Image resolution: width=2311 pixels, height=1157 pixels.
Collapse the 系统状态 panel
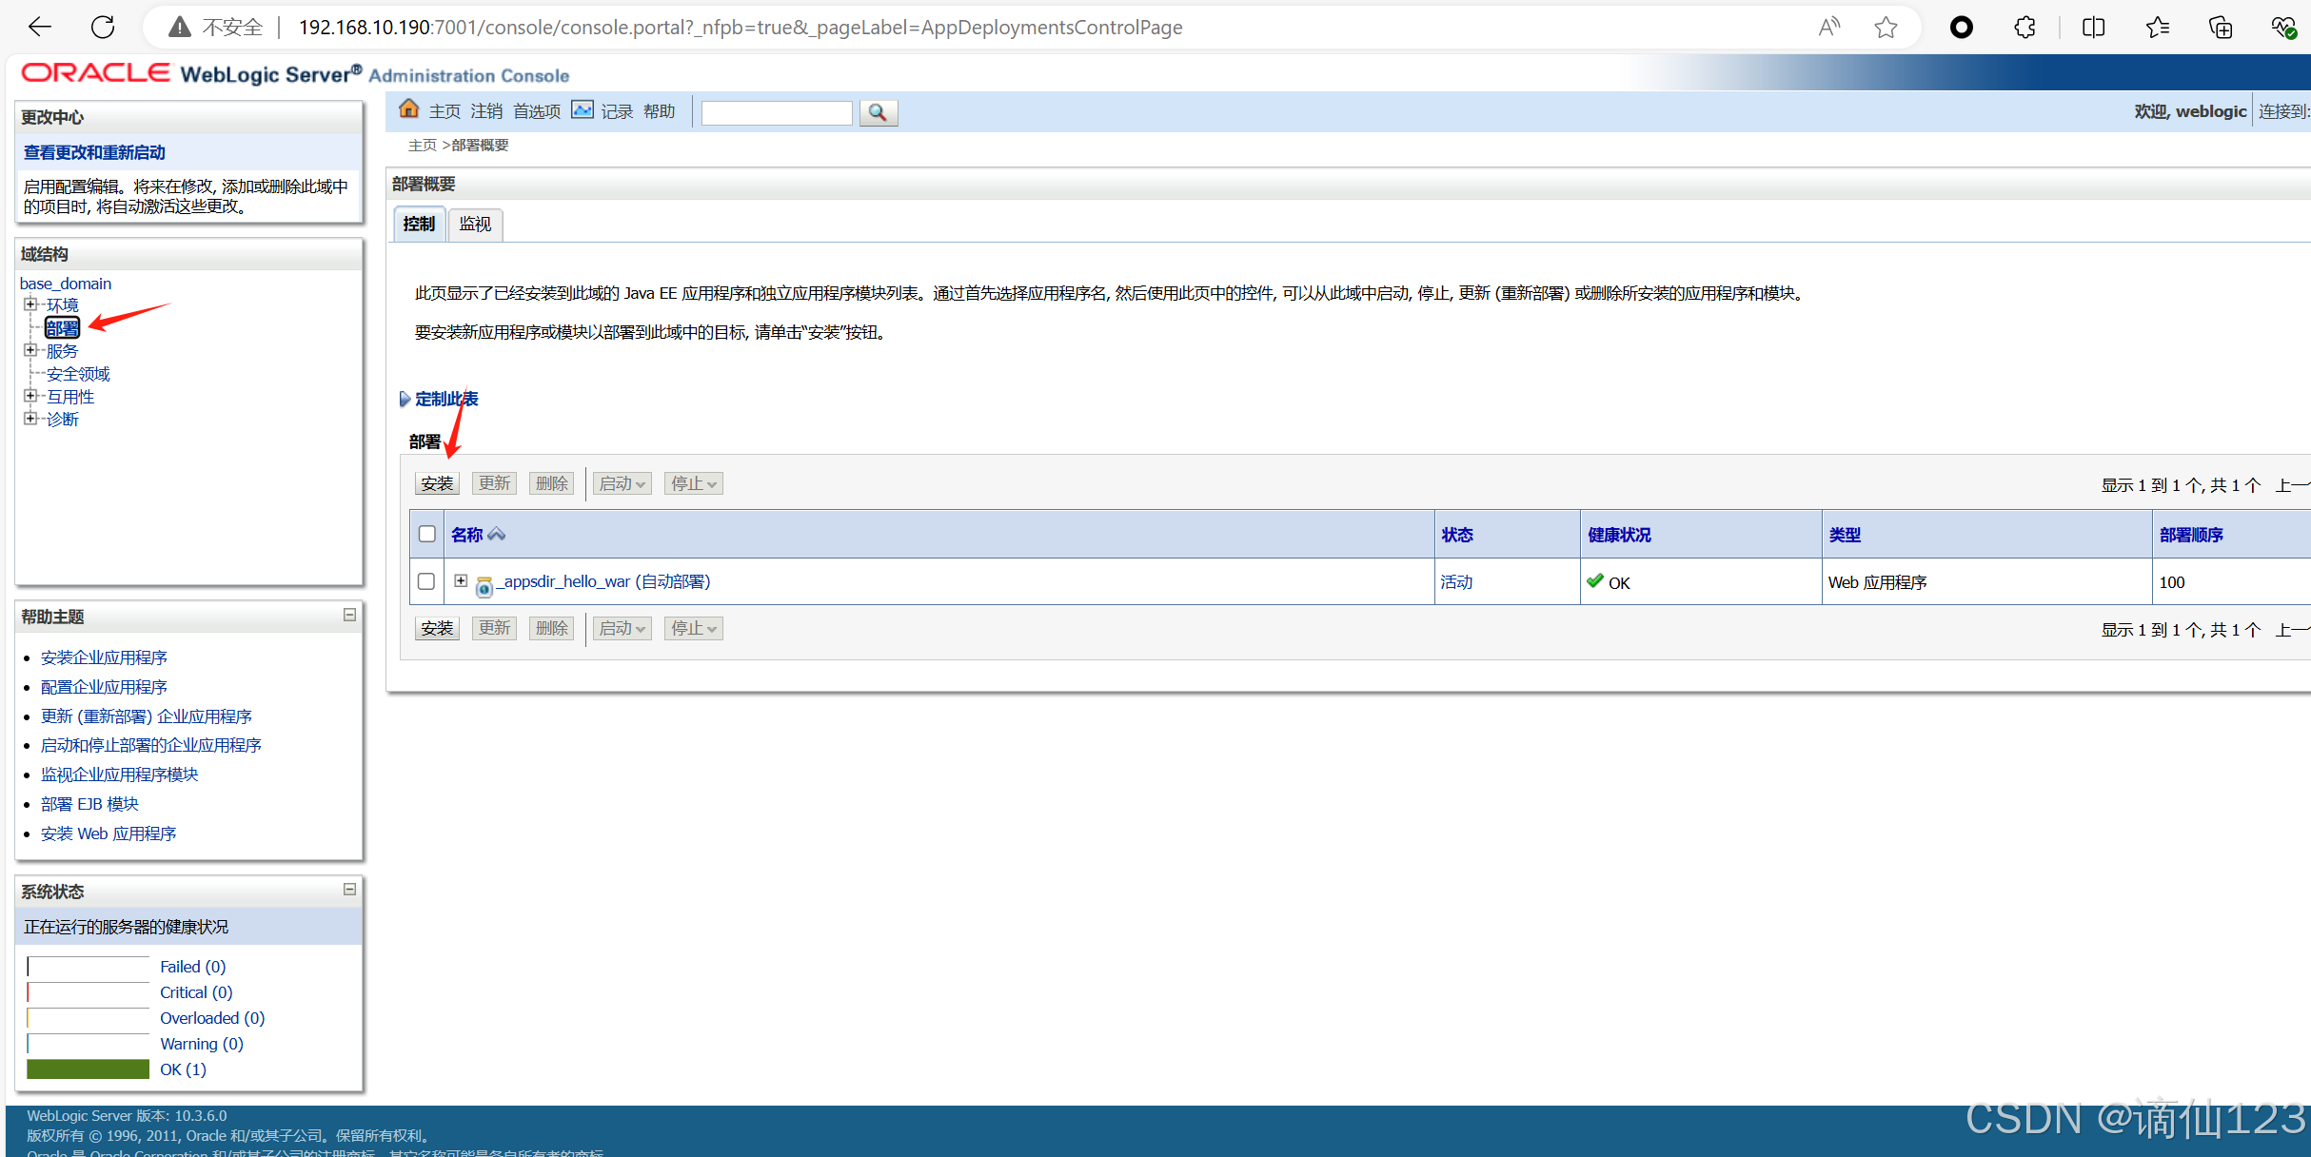point(349,889)
